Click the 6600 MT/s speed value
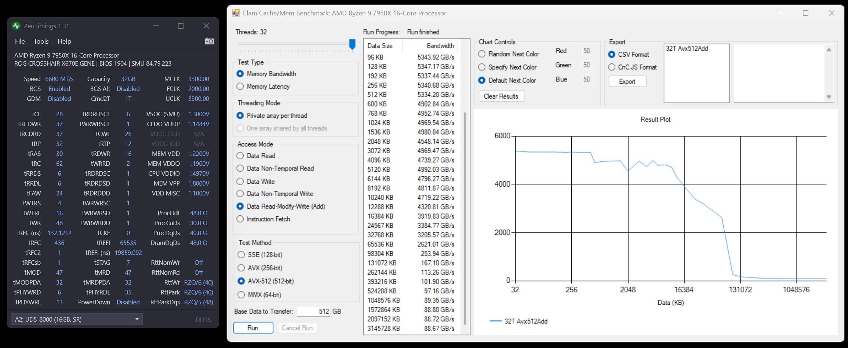 pyautogui.click(x=59, y=79)
